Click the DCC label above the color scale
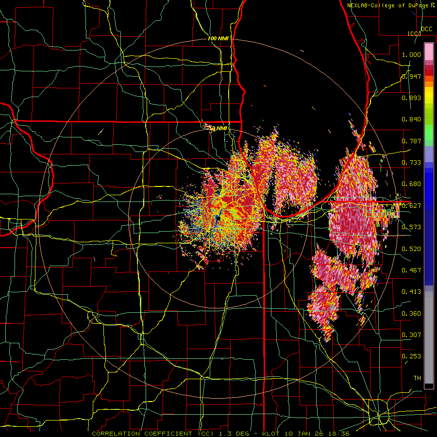The width and height of the screenshot is (437, 437). (426, 29)
